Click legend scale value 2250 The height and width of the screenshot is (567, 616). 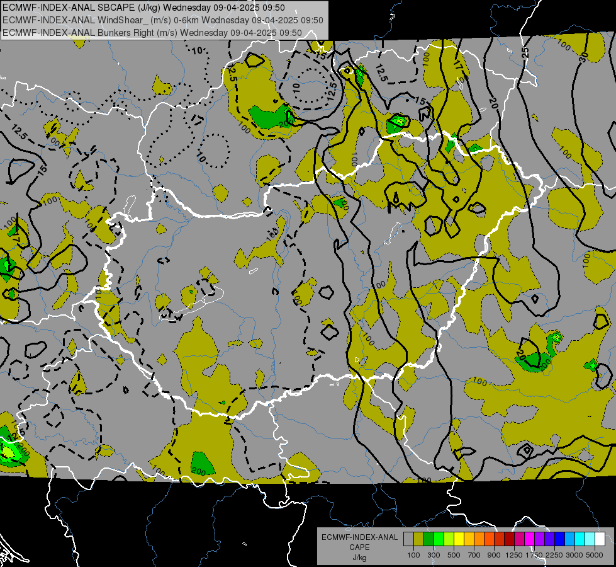click(x=554, y=555)
